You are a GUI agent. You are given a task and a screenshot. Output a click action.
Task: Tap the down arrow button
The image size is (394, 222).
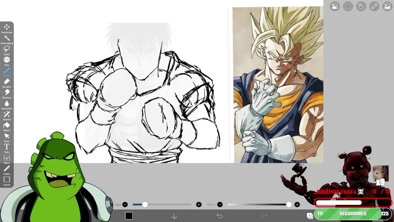174,216
